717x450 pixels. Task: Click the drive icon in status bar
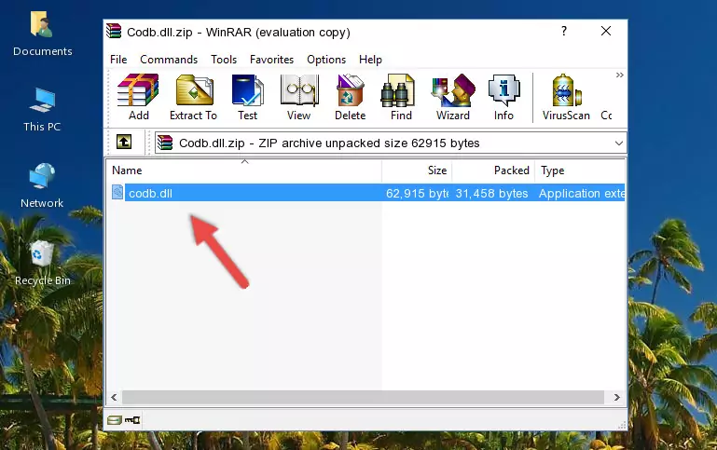(115, 420)
